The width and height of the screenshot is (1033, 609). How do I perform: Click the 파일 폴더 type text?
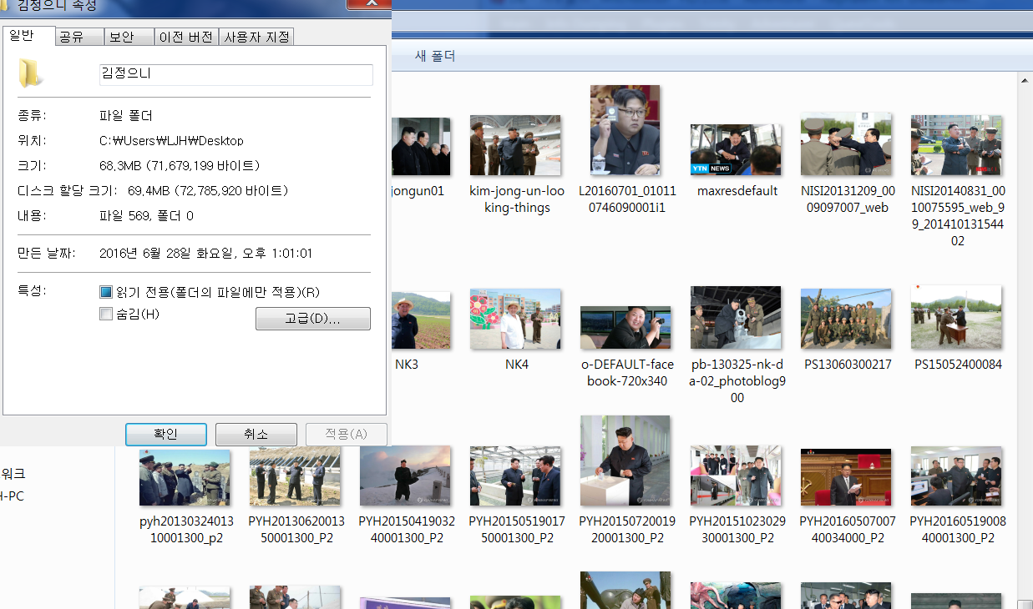pos(125,116)
